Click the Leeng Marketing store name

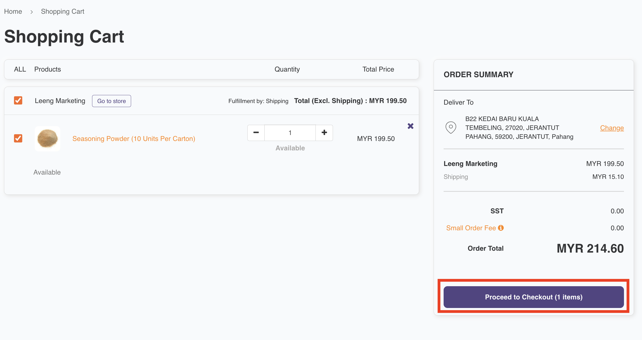pos(60,101)
